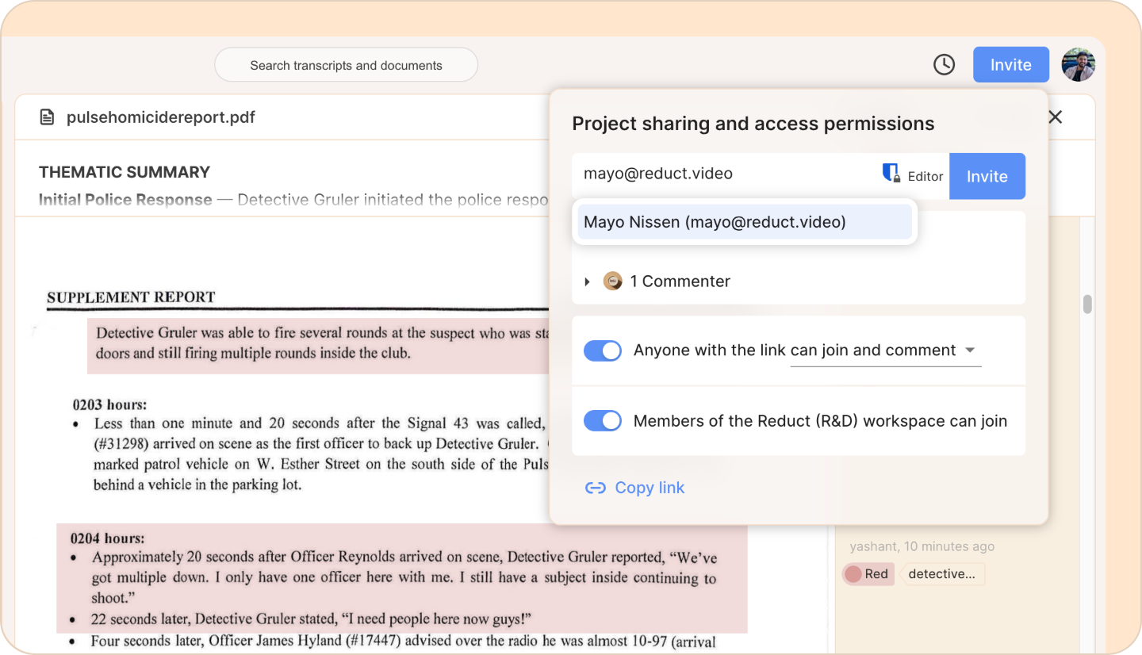Click the Initial Police Response summary text
Viewport: 1142px width, 655px height.
point(293,200)
